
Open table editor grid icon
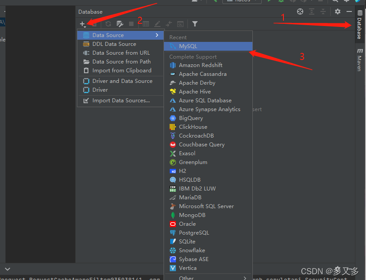[x=146, y=24]
